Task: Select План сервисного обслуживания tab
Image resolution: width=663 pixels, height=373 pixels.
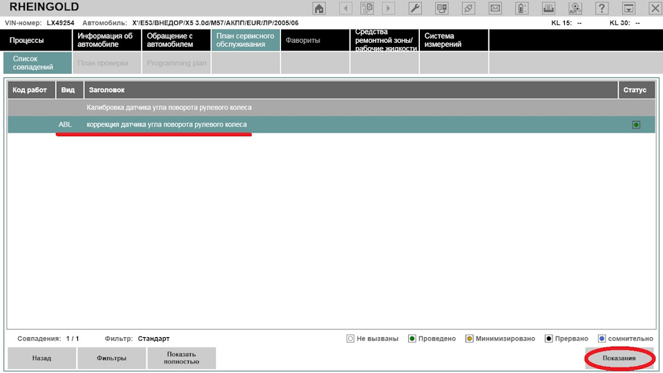Action: [x=246, y=40]
